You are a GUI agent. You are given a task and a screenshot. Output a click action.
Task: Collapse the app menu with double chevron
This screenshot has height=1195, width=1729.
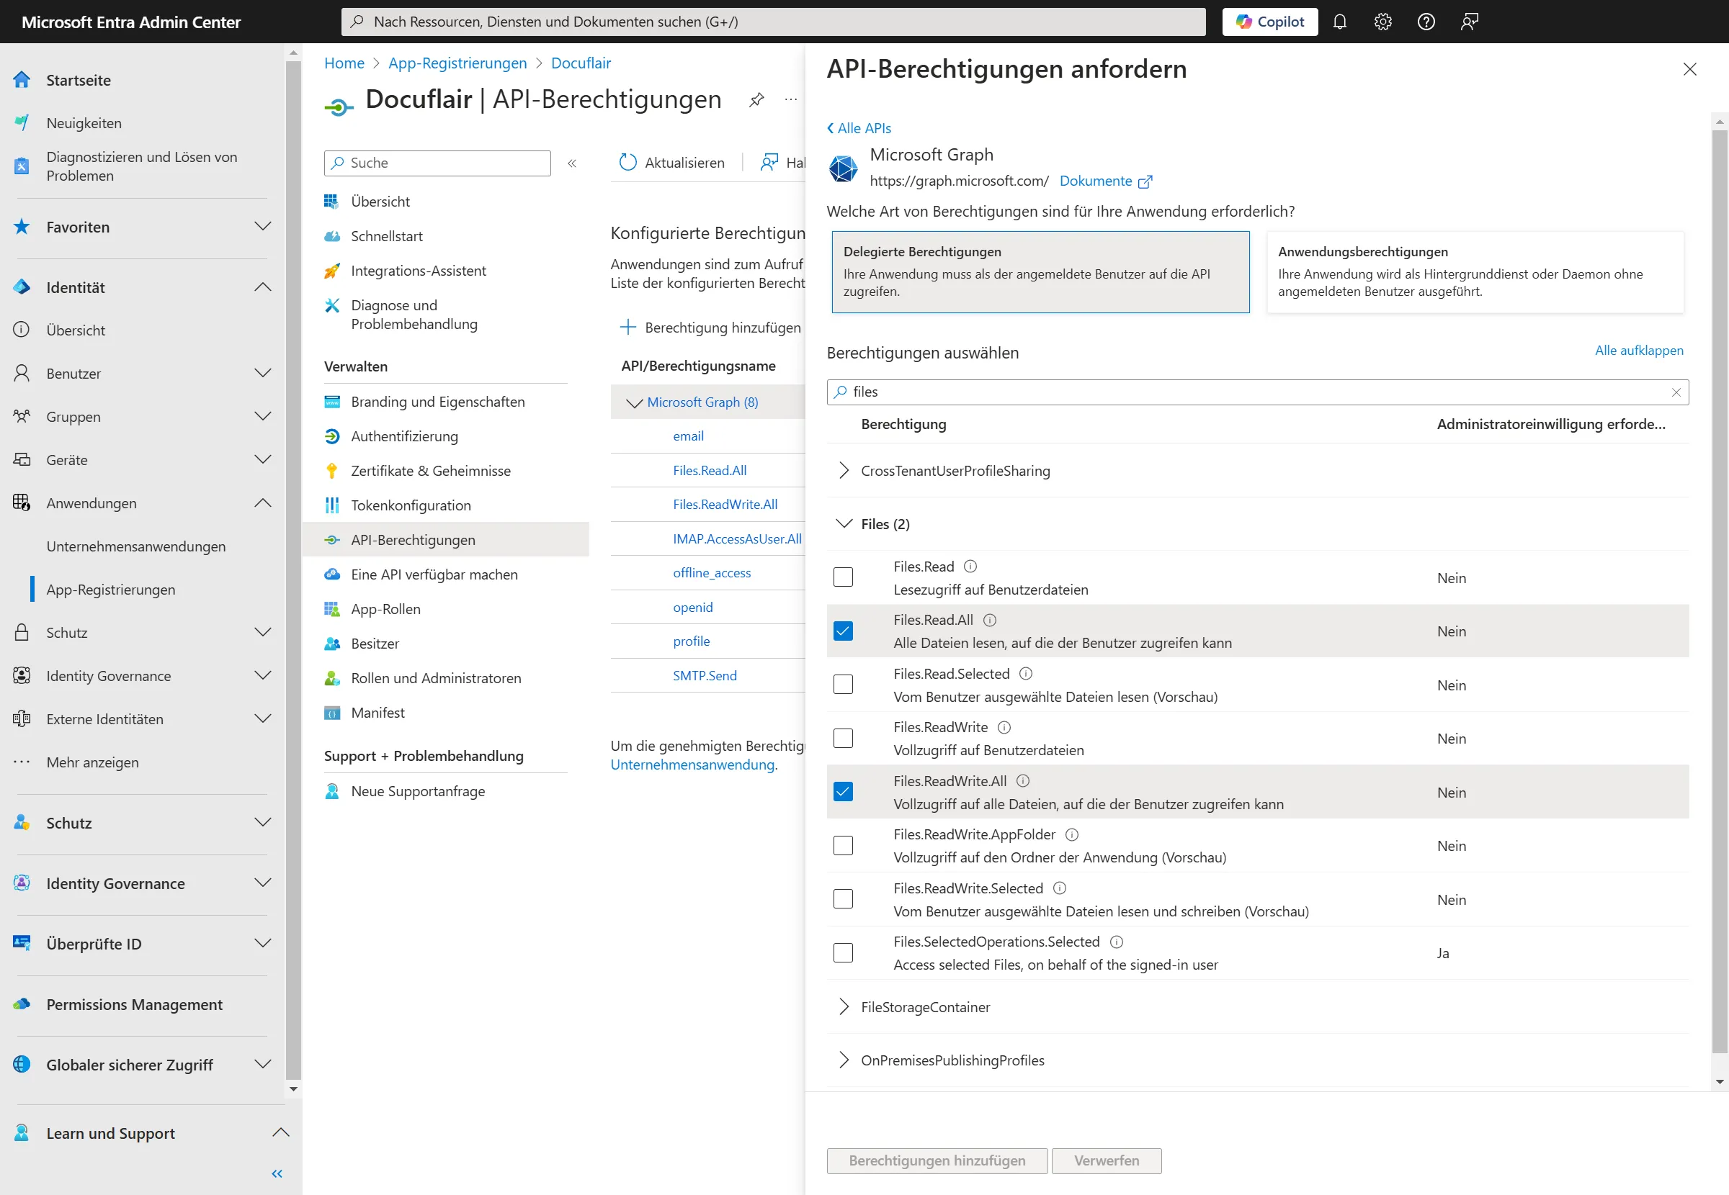(571, 163)
